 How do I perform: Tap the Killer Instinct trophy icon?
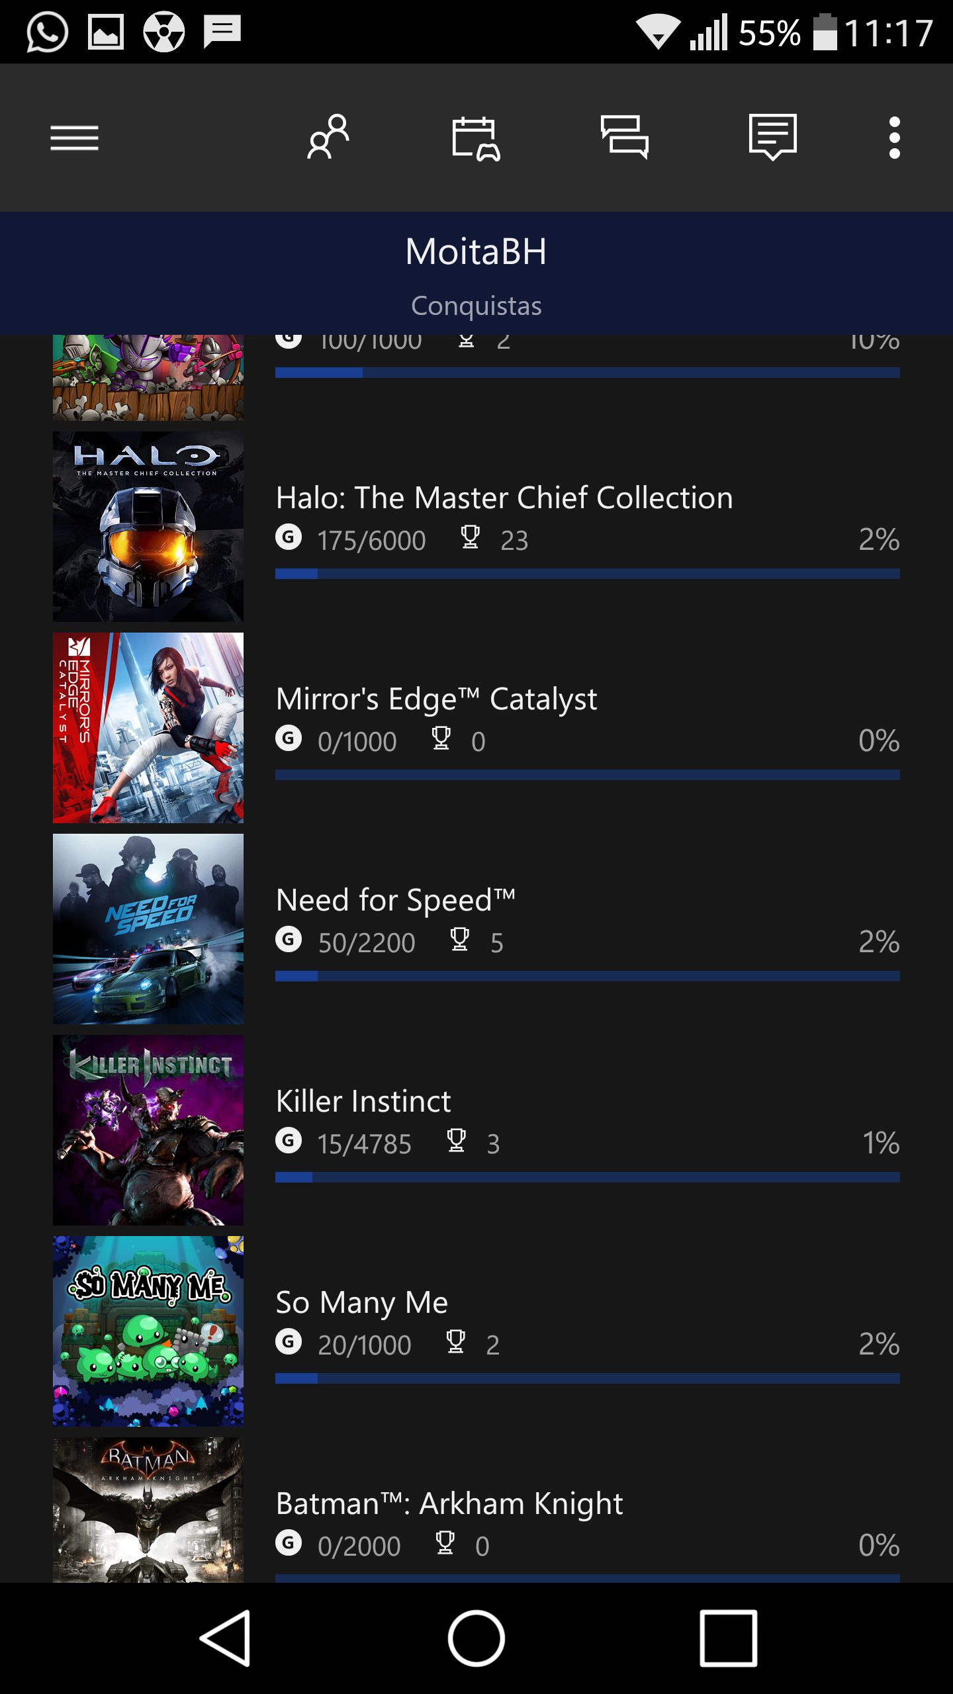(457, 1140)
